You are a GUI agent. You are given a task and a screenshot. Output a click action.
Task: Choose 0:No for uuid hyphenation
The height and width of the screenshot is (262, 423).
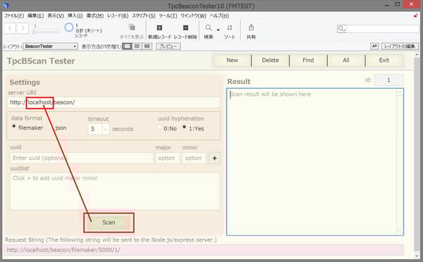point(159,127)
